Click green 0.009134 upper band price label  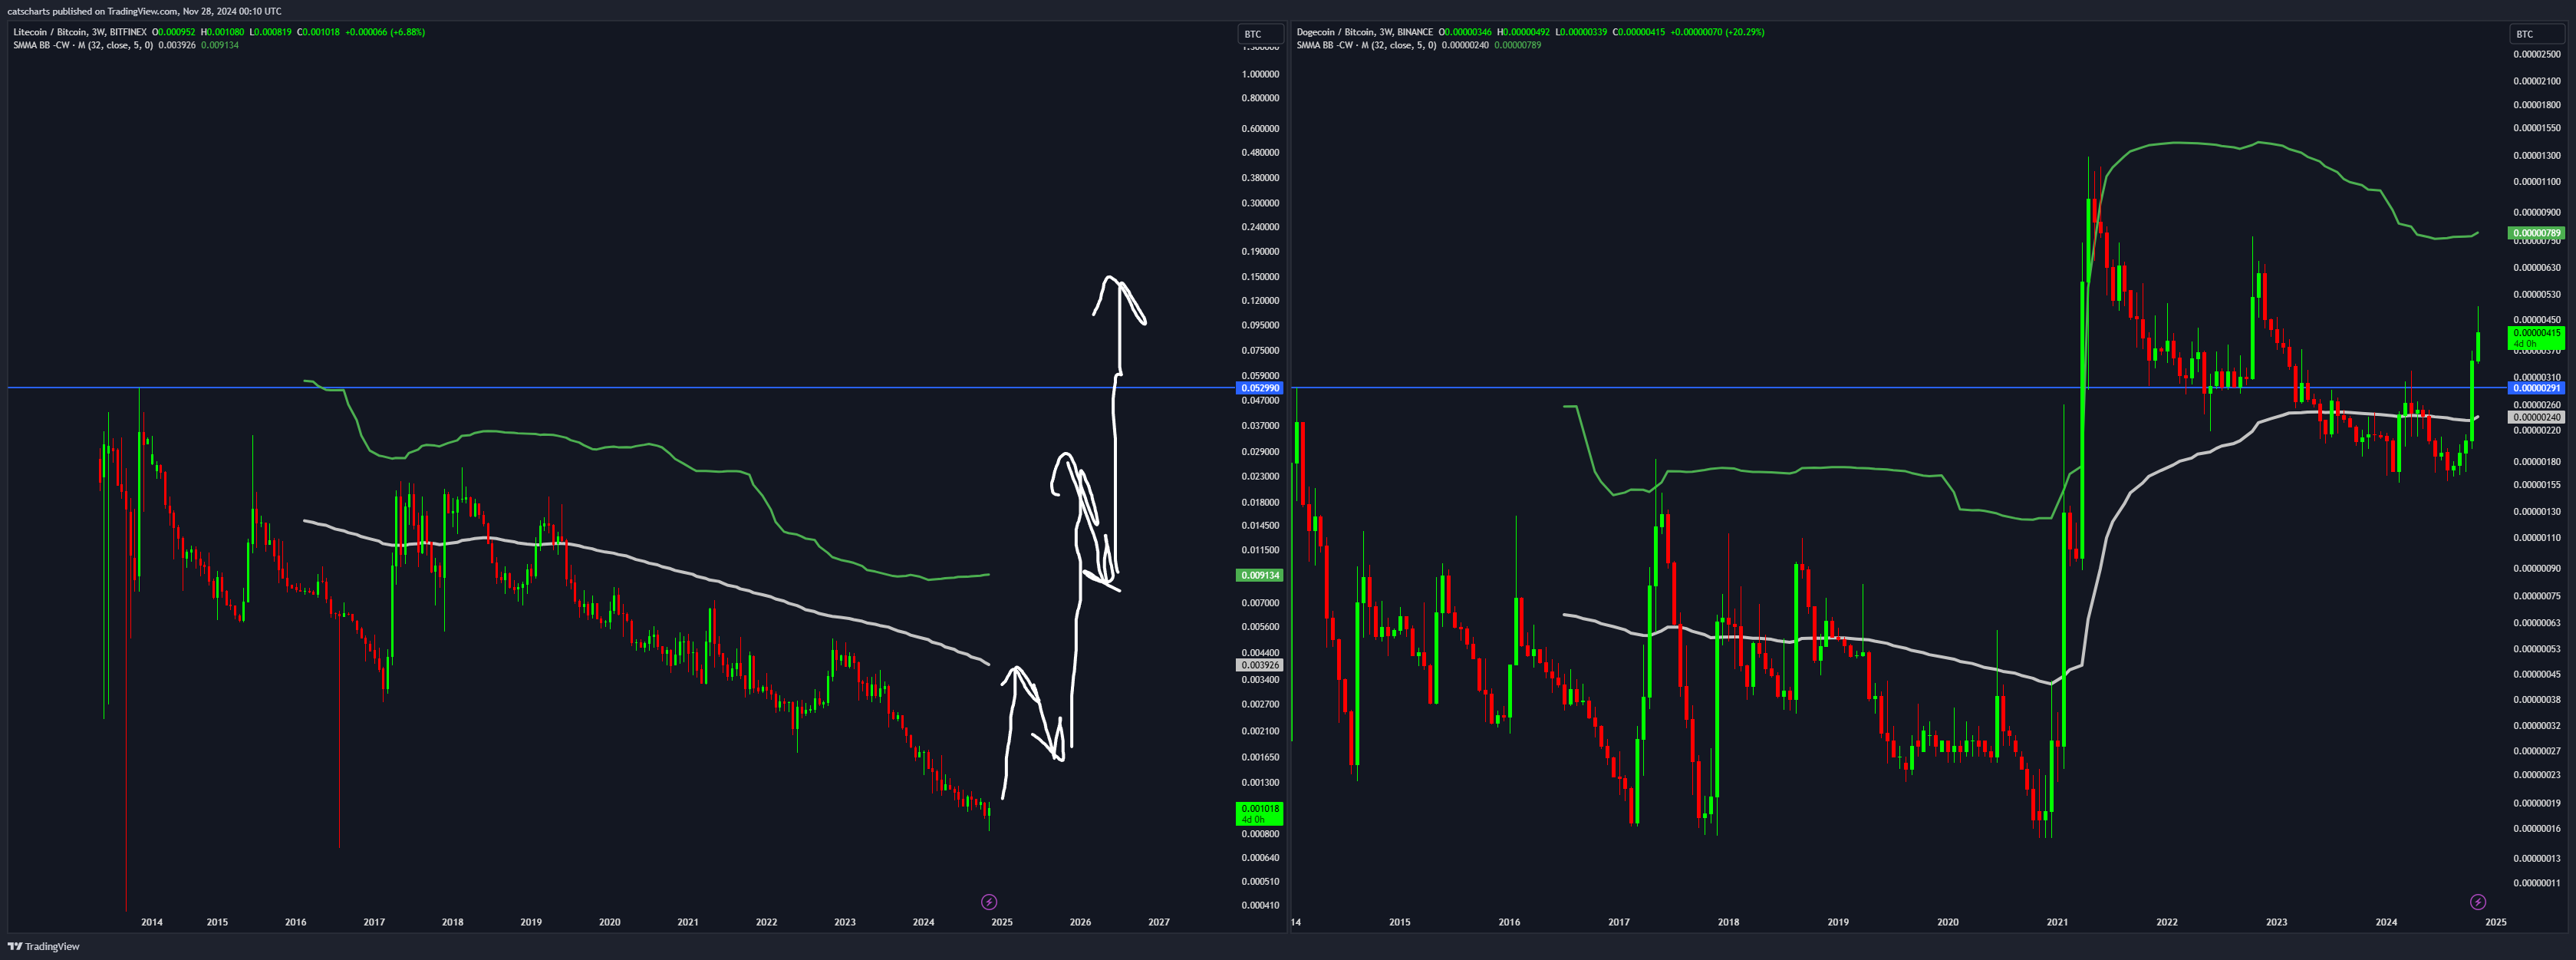pyautogui.click(x=1260, y=575)
